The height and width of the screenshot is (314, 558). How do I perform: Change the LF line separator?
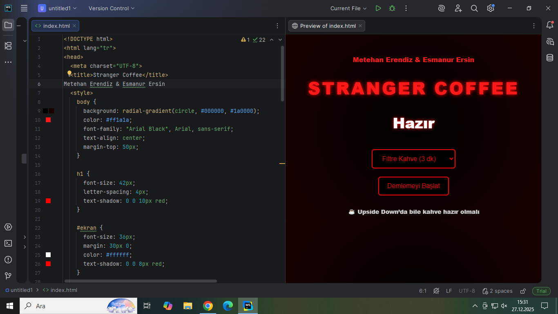449,291
